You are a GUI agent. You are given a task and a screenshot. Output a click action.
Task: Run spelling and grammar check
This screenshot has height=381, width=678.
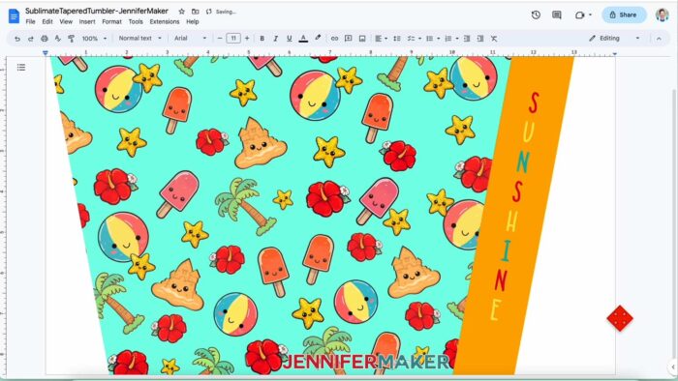[57, 39]
